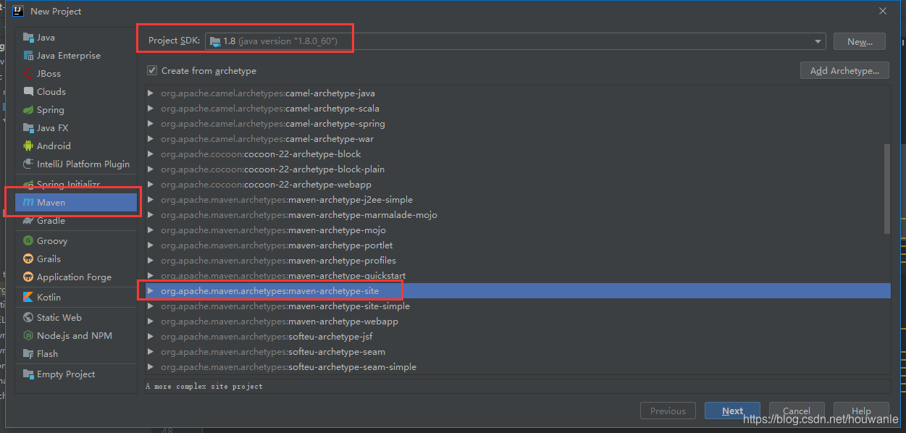Click the Help button
906x433 pixels.
(861, 411)
